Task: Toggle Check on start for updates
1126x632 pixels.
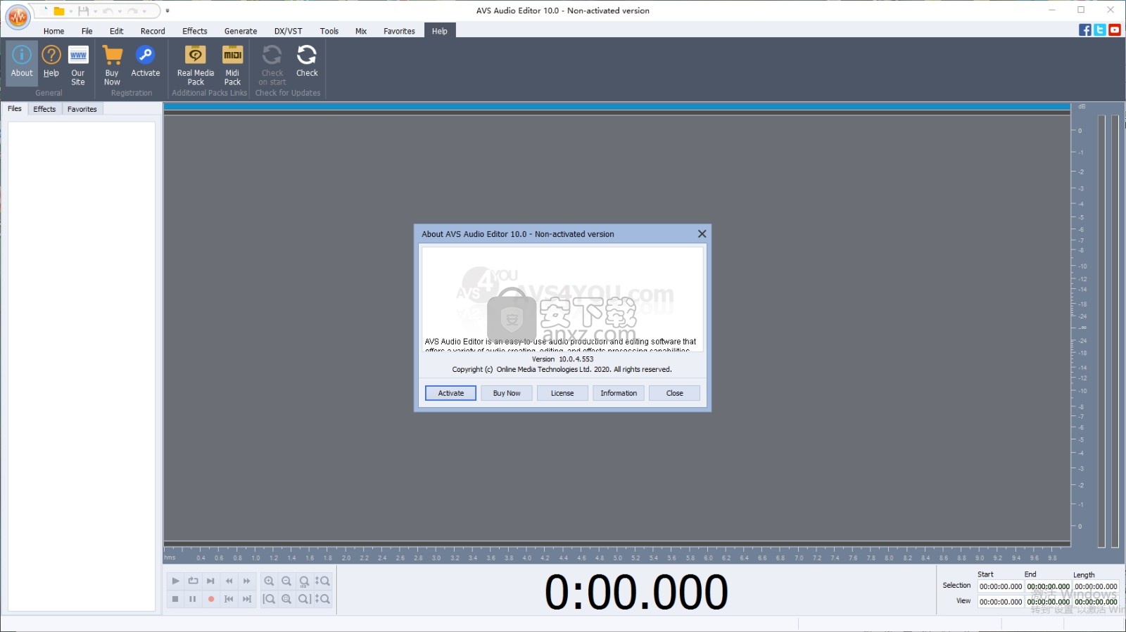Action: click(272, 65)
